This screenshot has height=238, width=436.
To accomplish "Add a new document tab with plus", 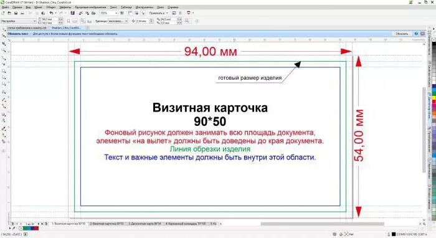I will [x=88, y=28].
